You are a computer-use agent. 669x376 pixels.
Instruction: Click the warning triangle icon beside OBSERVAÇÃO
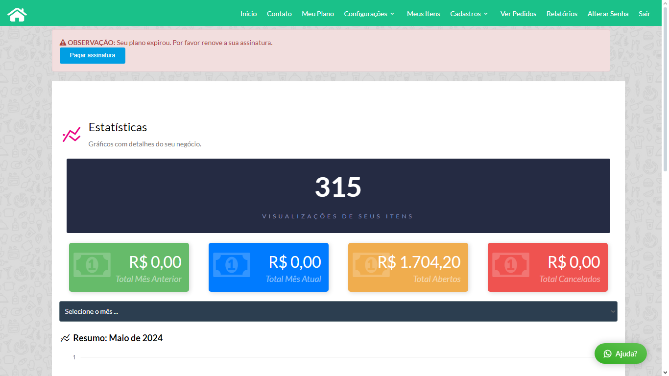pos(63,43)
